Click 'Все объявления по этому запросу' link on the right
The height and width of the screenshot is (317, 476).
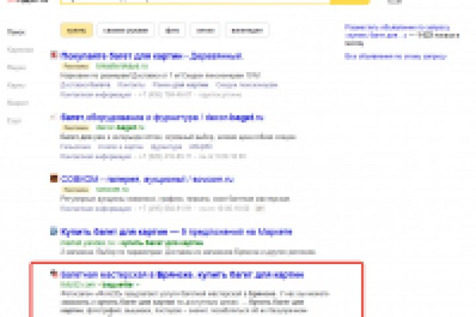coord(395,56)
